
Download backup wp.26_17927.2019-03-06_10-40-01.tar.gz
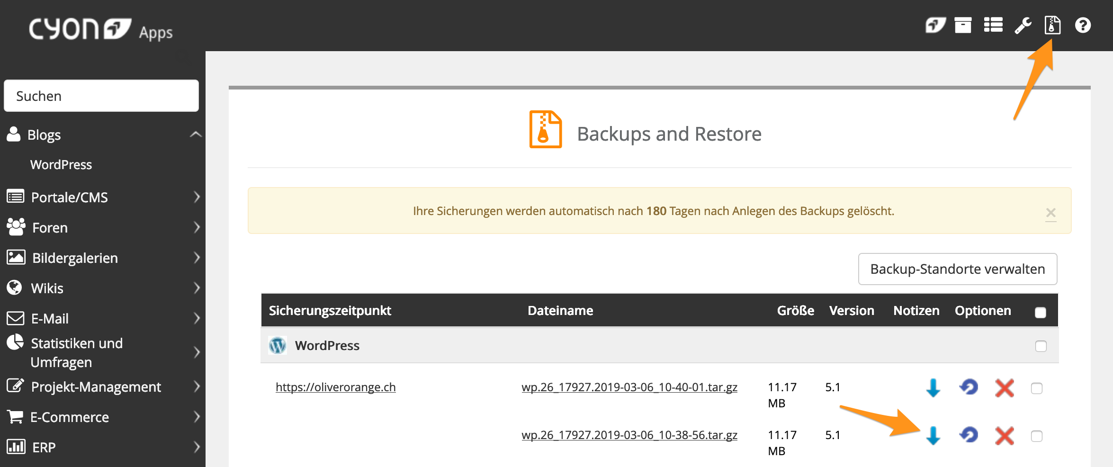click(x=933, y=388)
